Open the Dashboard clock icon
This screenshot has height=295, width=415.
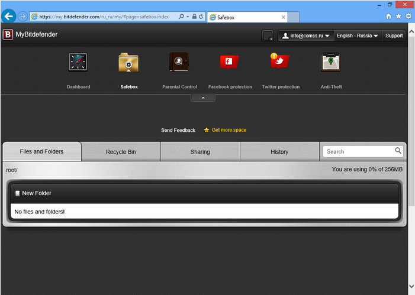click(78, 62)
